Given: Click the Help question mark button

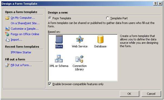Looking at the screenshot, I should [155, 4].
